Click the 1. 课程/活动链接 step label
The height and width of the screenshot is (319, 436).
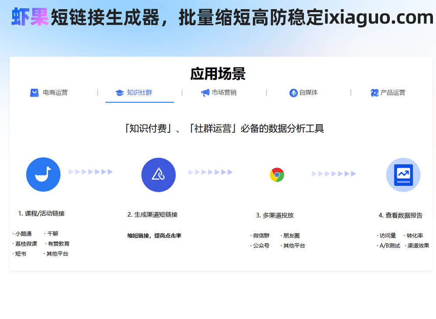[x=41, y=214]
